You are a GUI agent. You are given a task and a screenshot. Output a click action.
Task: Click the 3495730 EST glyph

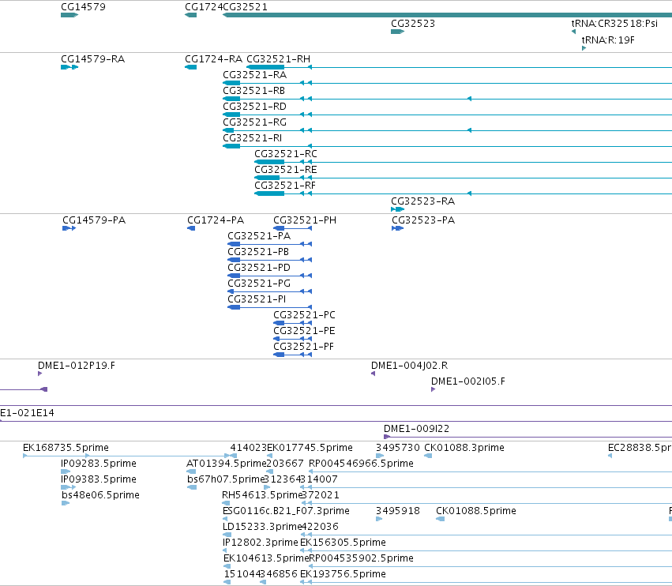(380, 456)
